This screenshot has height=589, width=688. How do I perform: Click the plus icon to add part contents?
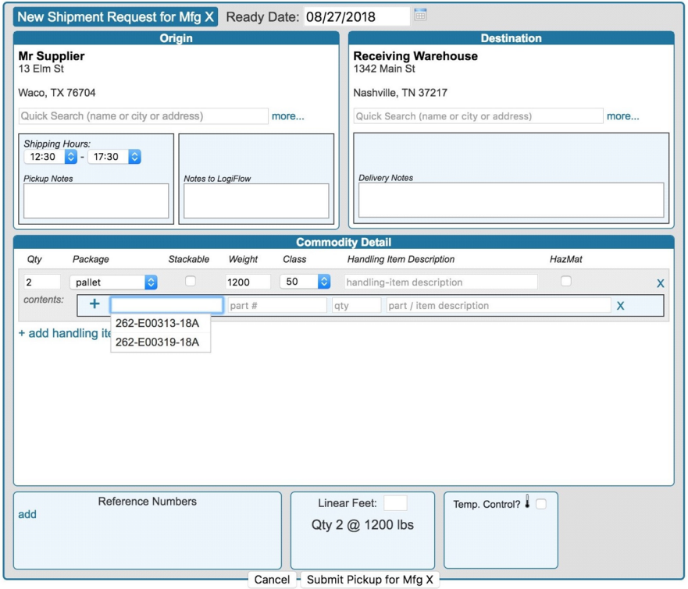pyautogui.click(x=93, y=304)
